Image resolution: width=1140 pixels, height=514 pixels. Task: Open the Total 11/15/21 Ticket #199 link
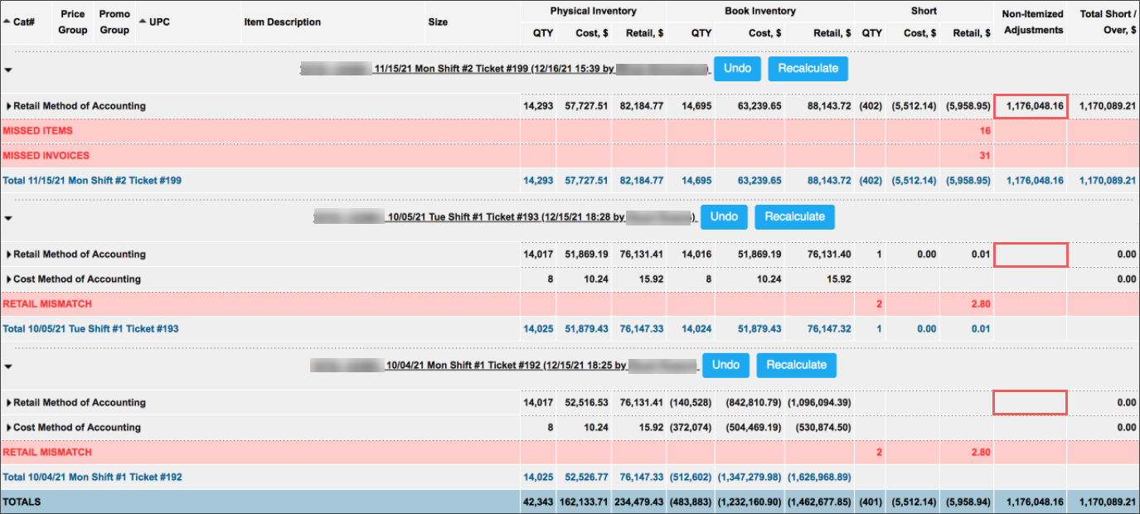coord(92,180)
